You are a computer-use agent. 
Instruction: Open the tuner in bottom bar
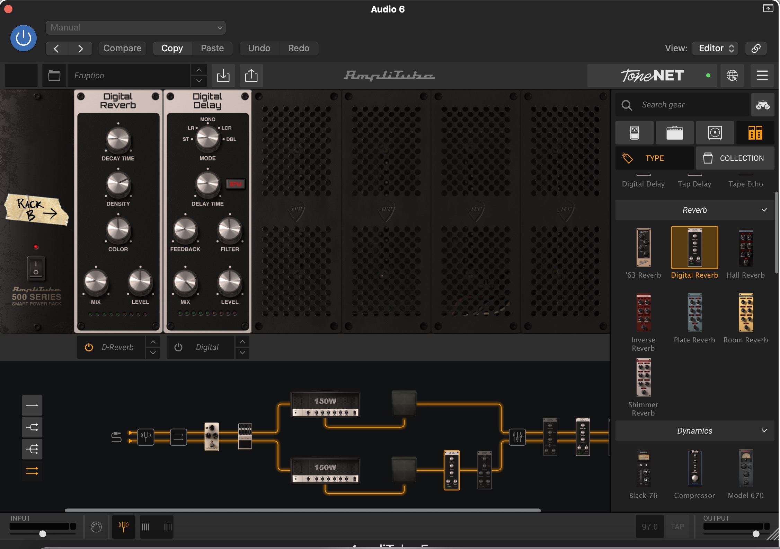(124, 527)
